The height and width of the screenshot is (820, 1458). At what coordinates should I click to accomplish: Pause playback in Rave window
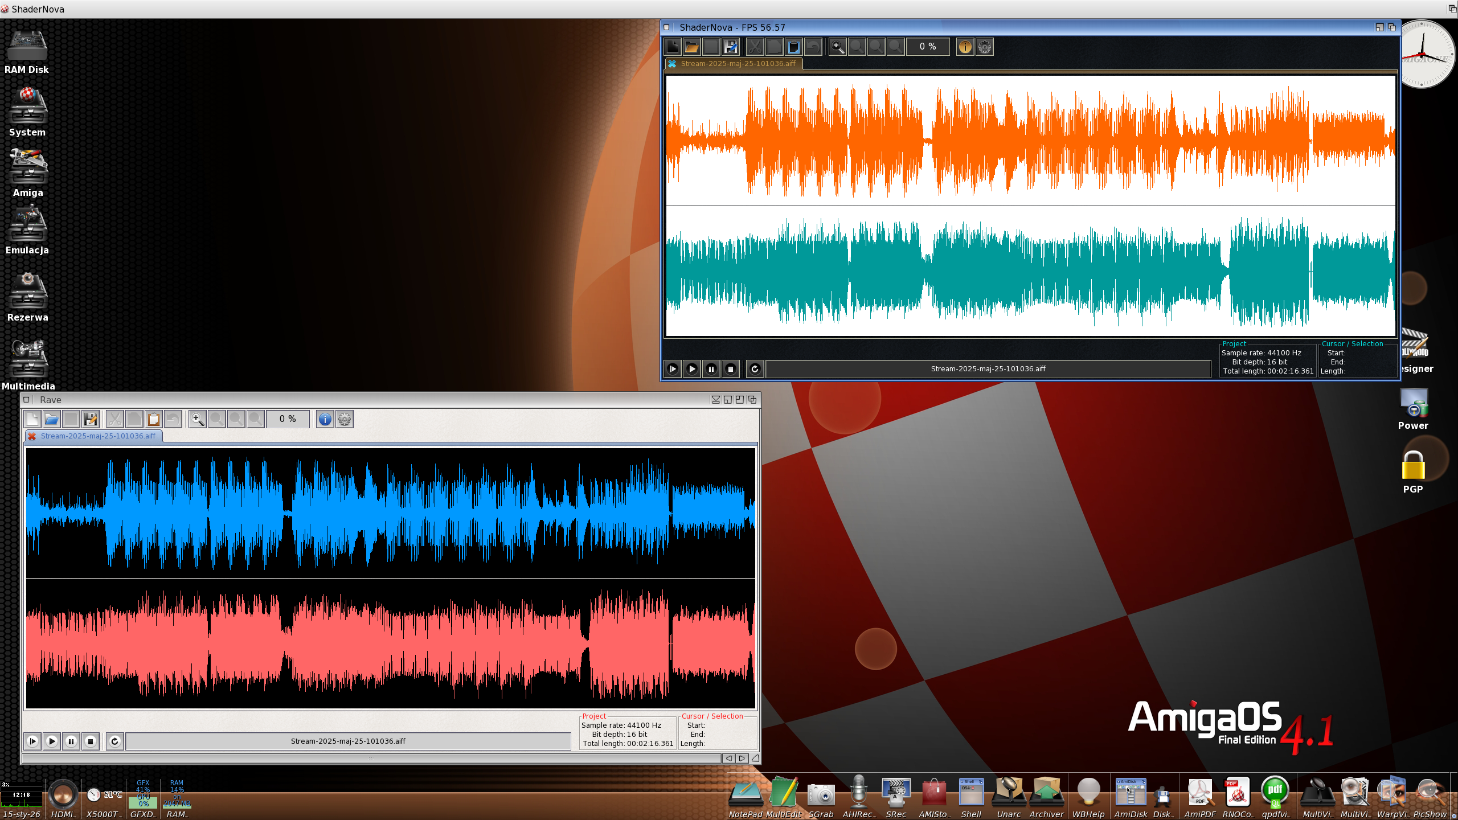coord(71,741)
